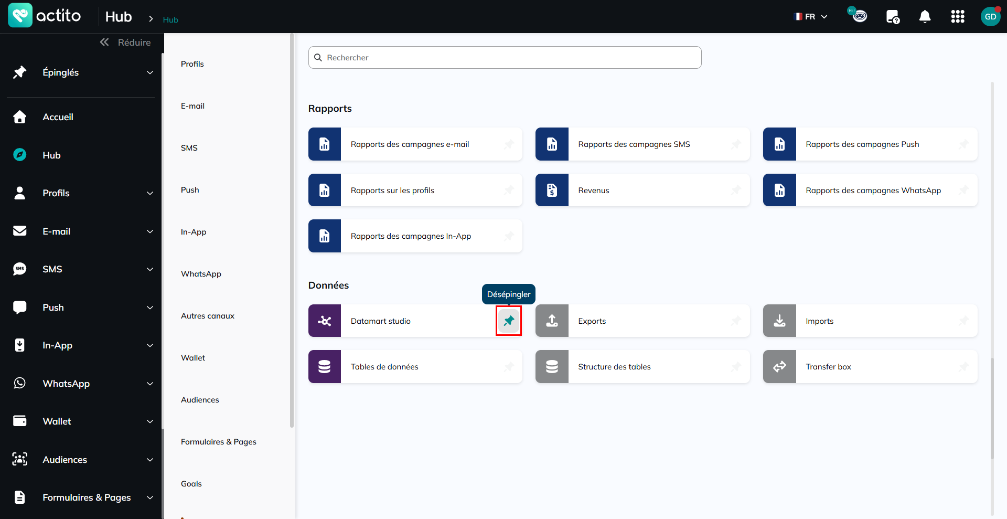Pin Rapports des campagnes e-mail
Viewport: 1007px width, 519px height.
click(x=509, y=144)
